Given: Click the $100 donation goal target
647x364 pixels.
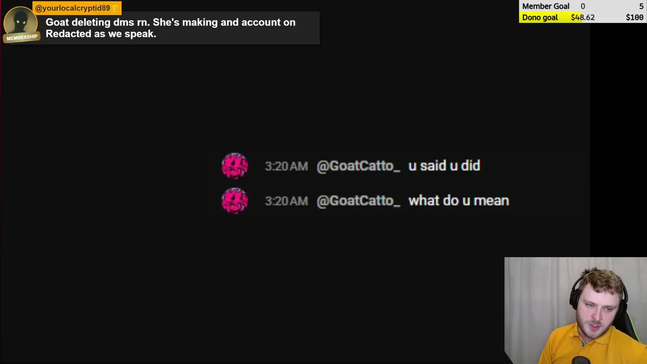Looking at the screenshot, I should pyautogui.click(x=634, y=17).
